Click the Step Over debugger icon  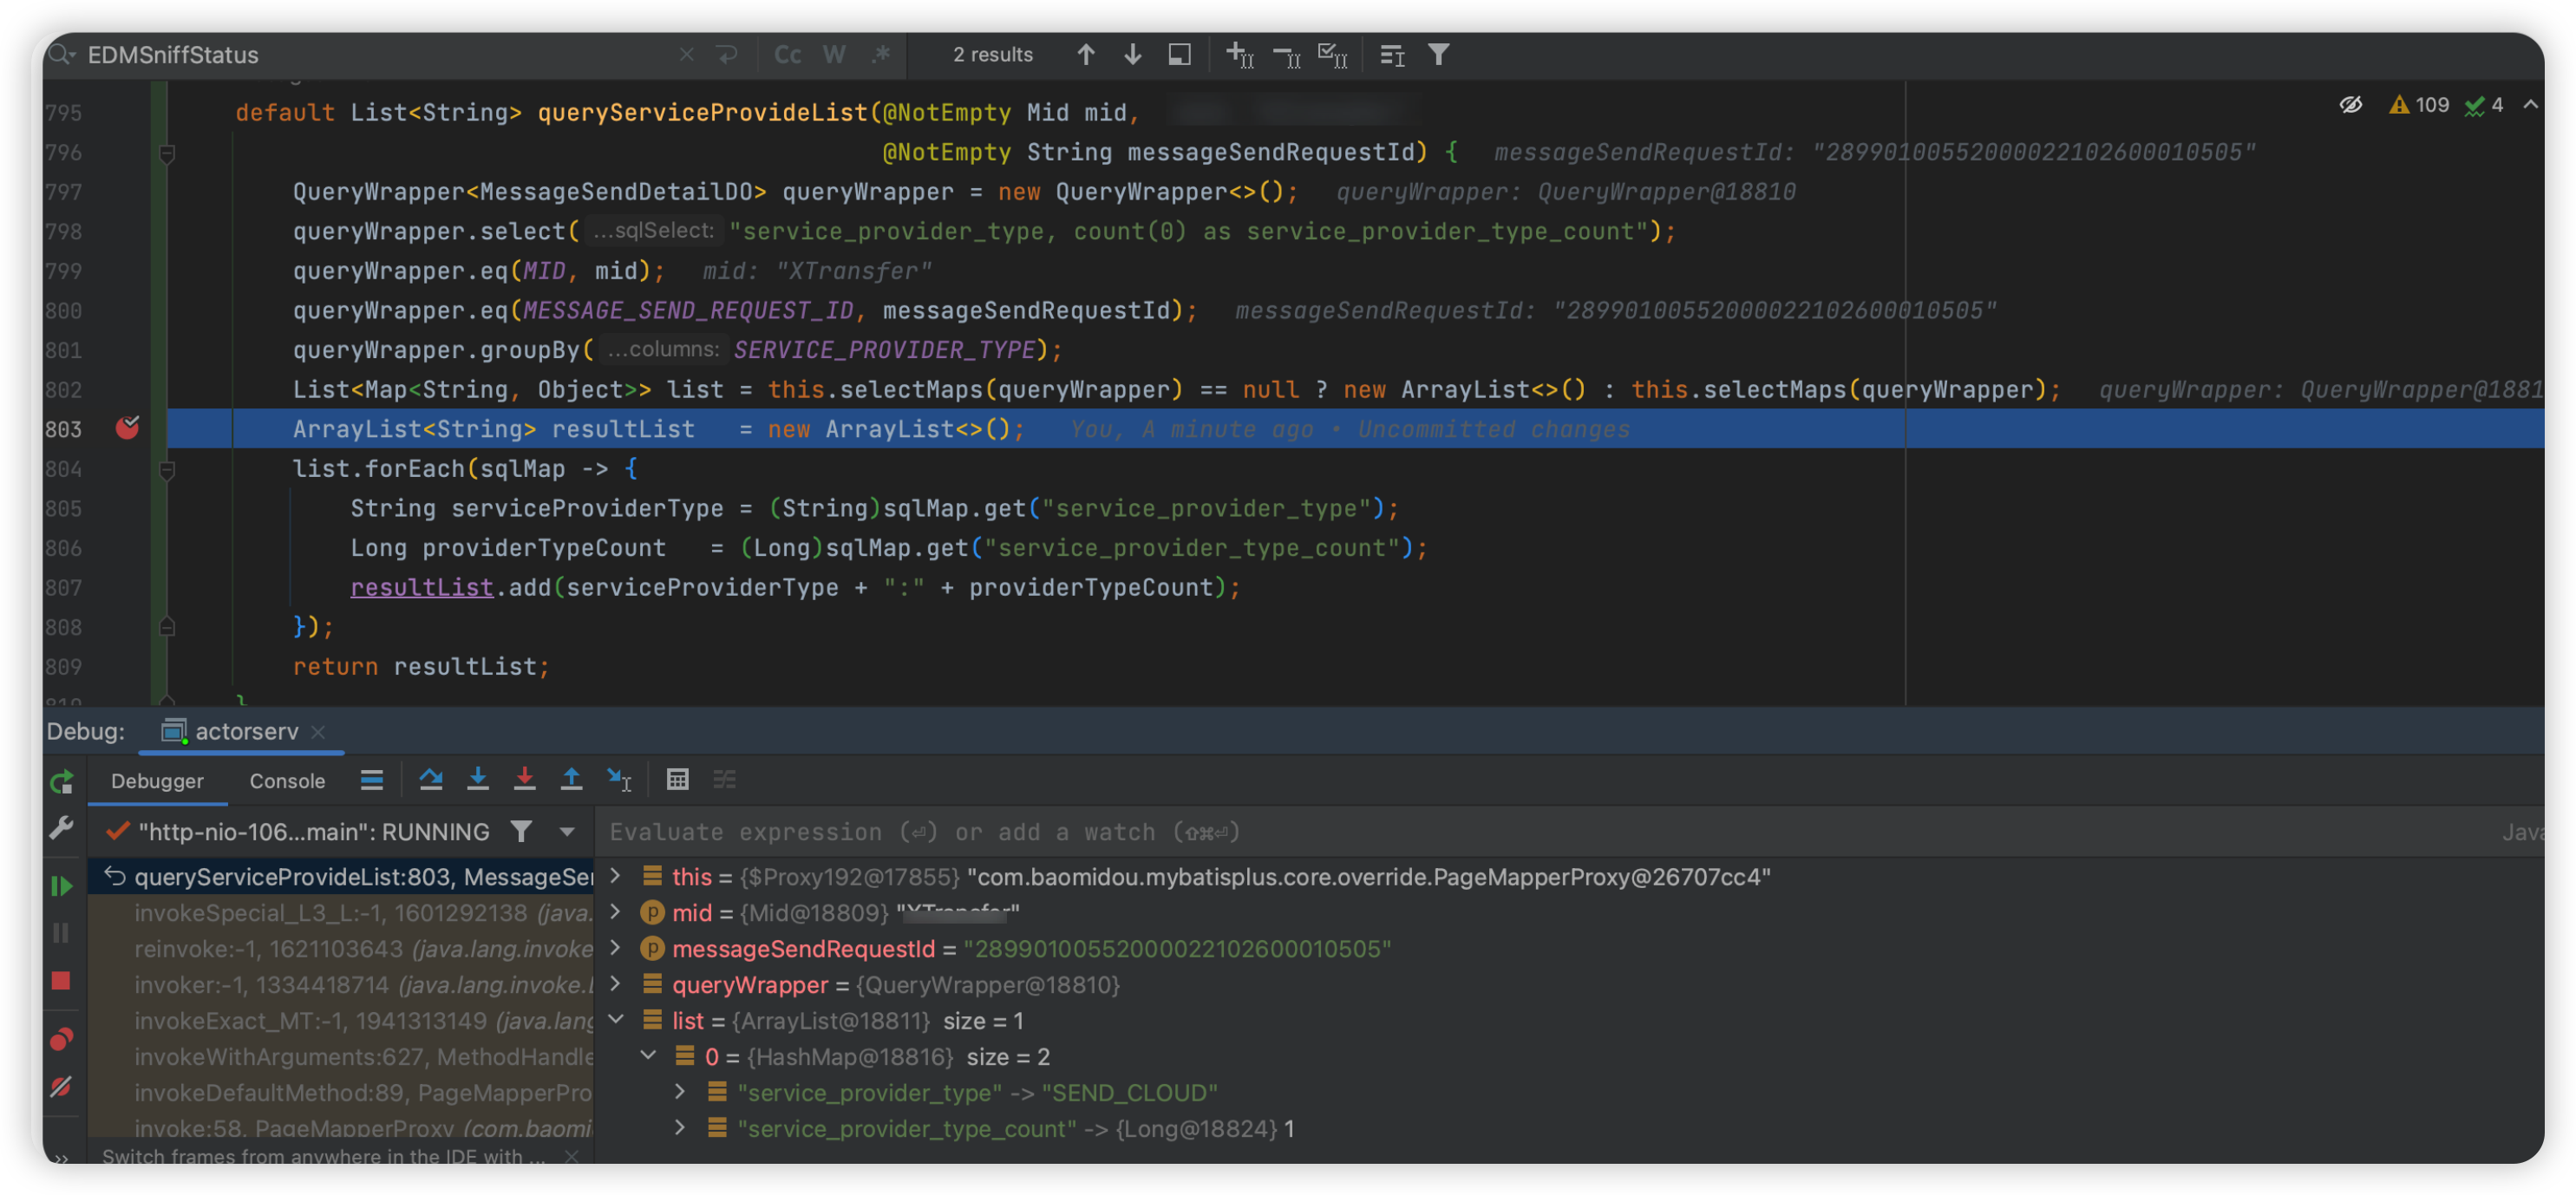click(x=431, y=780)
